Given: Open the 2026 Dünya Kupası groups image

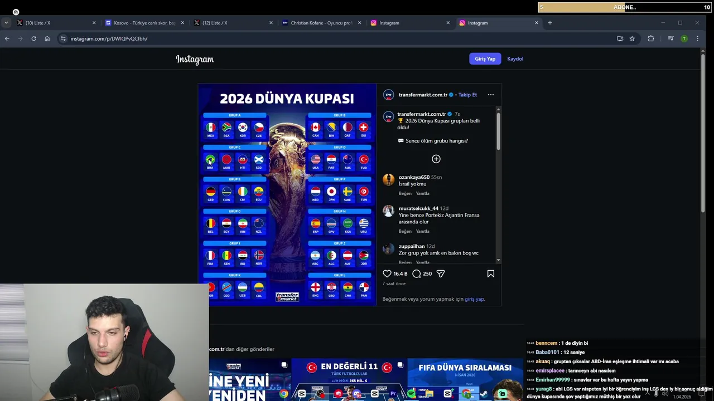Looking at the screenshot, I should (287, 194).
